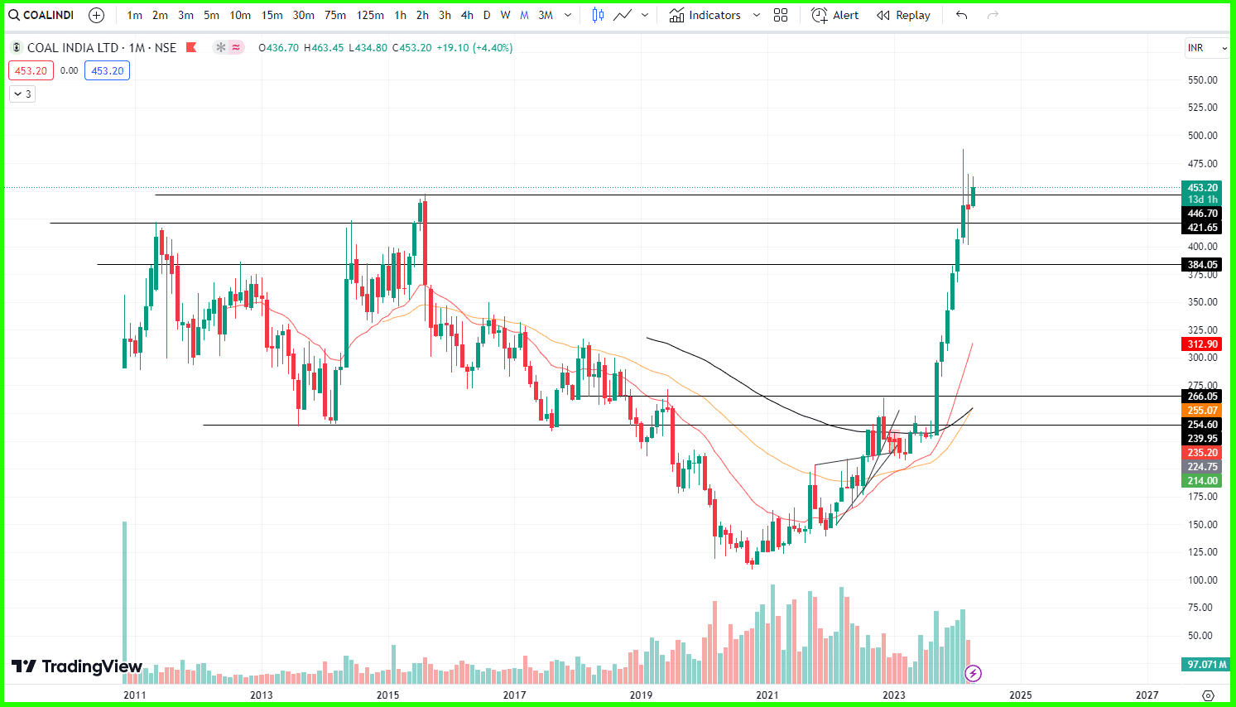Select the 2m timeframe
The height and width of the screenshot is (707, 1236).
point(160,15)
